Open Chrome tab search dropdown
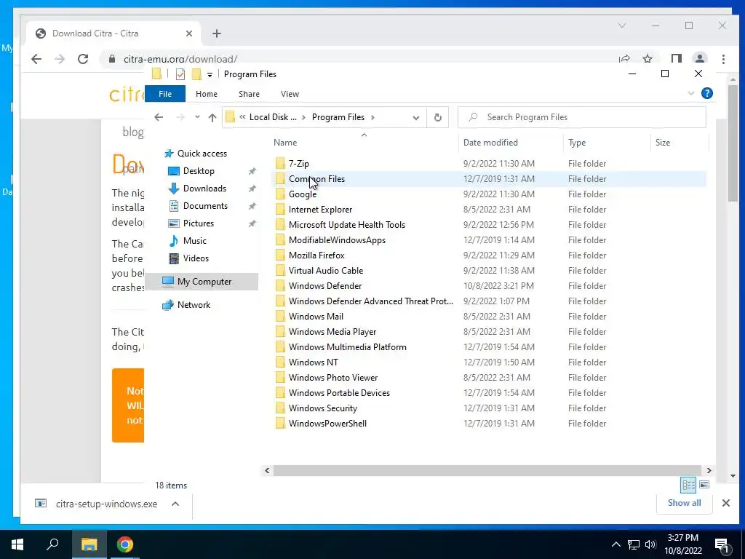 pyautogui.click(x=622, y=25)
